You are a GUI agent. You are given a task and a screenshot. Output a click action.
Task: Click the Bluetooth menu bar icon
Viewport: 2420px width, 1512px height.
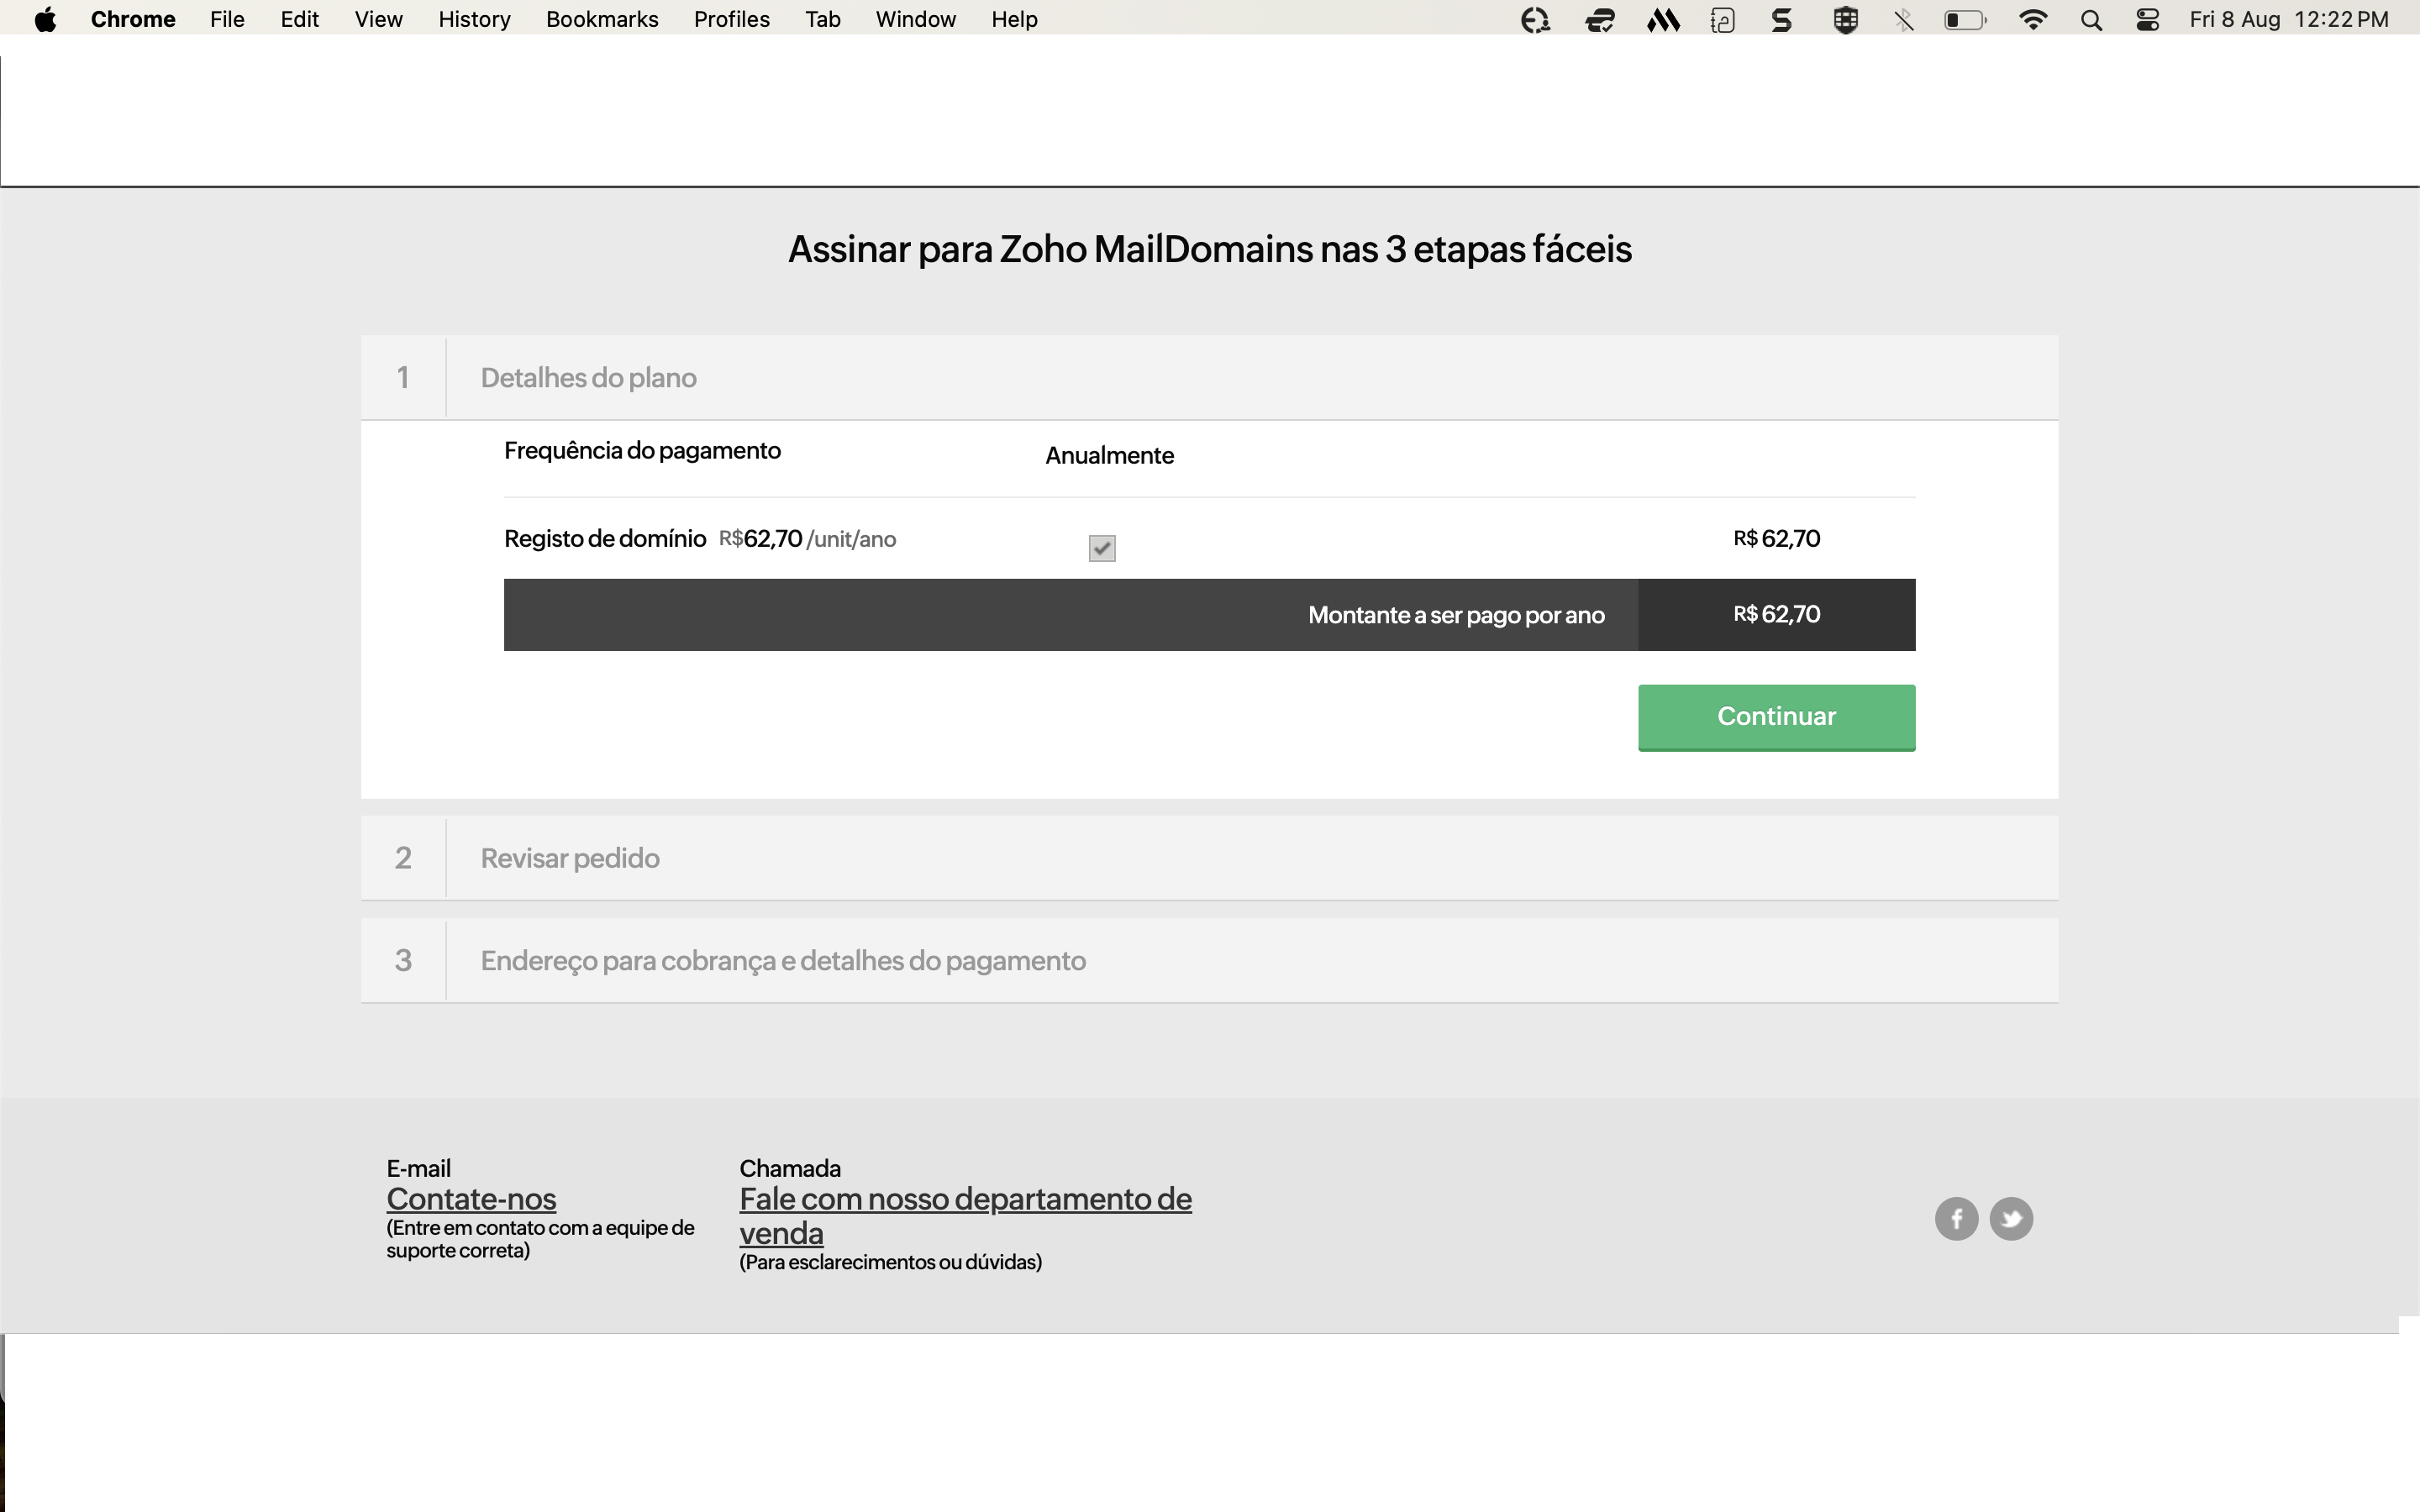1904,20
